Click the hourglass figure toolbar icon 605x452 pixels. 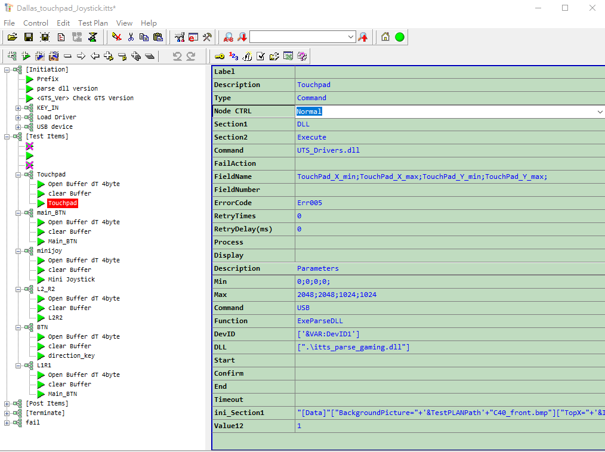92,37
